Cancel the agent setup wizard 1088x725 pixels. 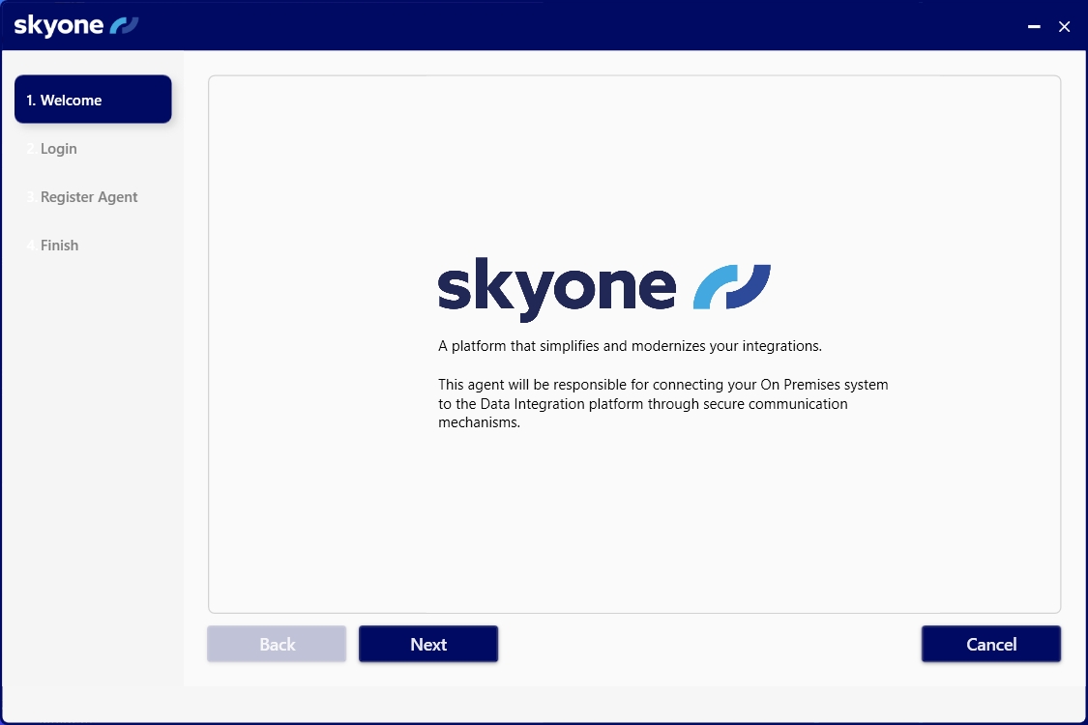tap(991, 644)
